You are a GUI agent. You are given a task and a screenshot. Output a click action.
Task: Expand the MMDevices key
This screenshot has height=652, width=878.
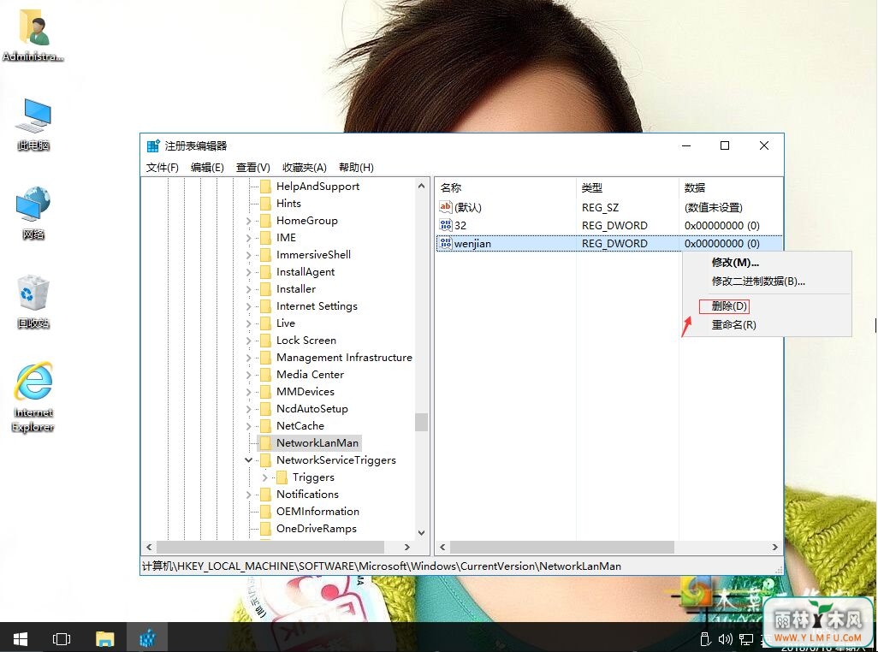pyautogui.click(x=249, y=392)
